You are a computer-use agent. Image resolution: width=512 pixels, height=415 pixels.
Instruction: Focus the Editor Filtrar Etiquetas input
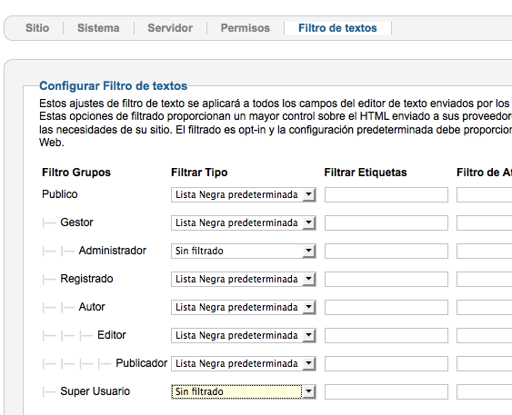point(387,335)
